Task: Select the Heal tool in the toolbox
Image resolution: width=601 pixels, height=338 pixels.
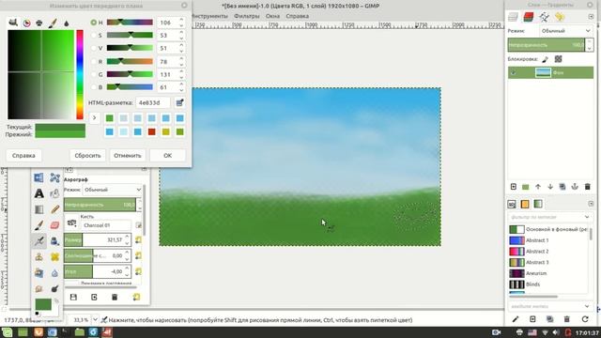Action: pos(54,256)
